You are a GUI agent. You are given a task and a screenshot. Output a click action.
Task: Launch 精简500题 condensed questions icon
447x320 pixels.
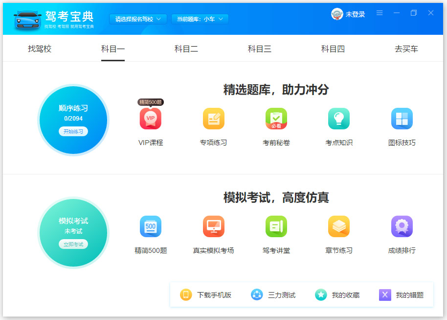point(150,226)
